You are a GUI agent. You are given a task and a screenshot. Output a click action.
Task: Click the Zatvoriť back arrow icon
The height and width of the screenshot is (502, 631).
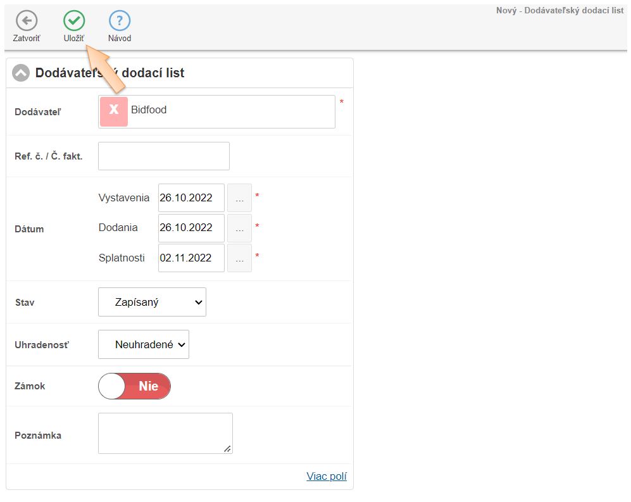point(26,21)
